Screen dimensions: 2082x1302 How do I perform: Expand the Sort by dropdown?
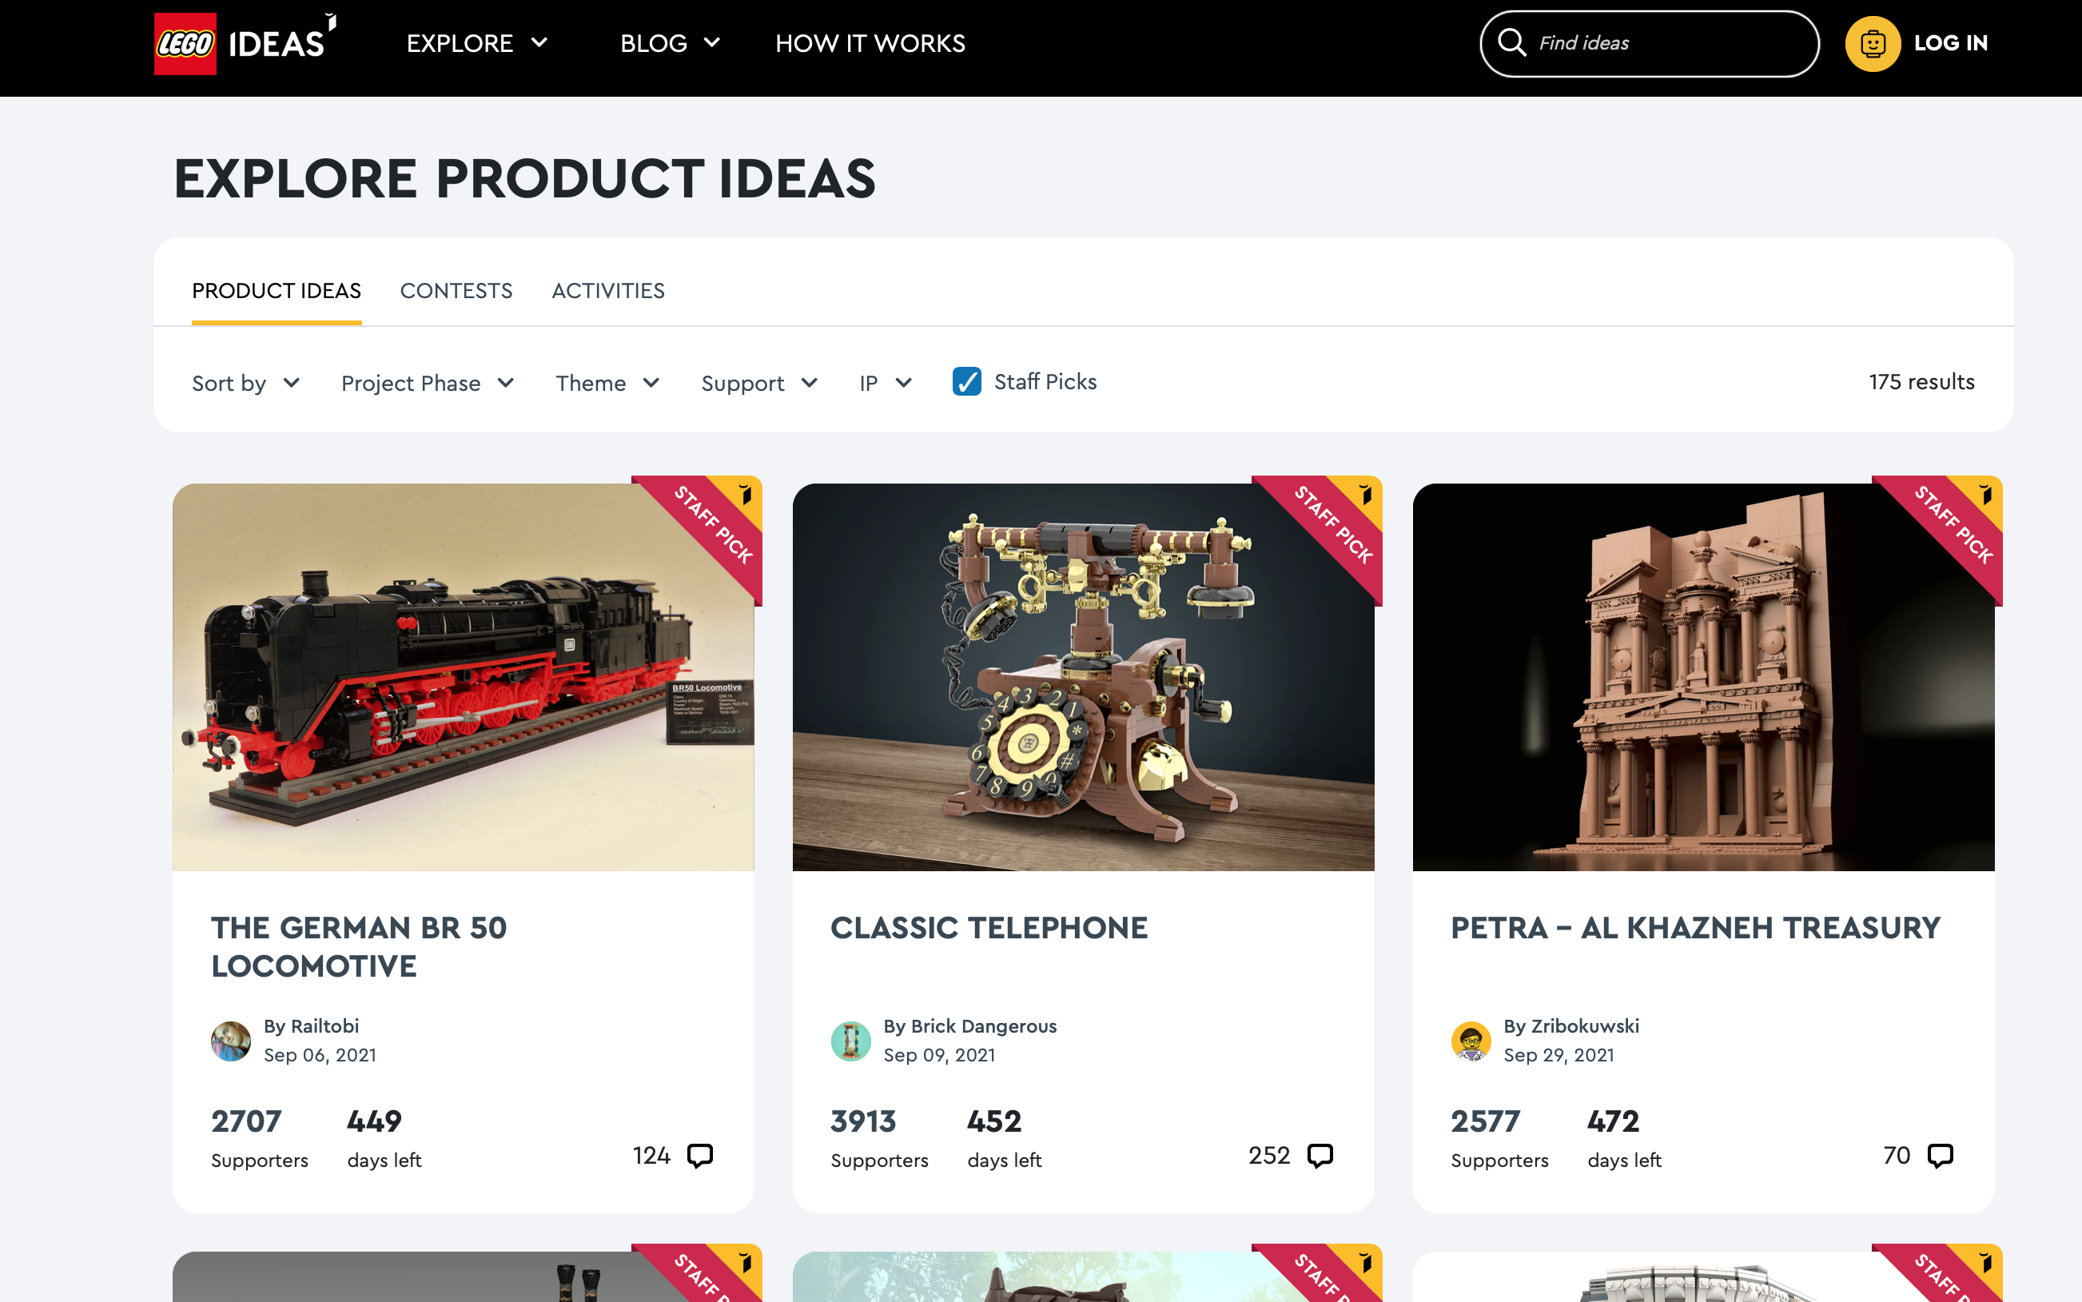[x=245, y=383]
